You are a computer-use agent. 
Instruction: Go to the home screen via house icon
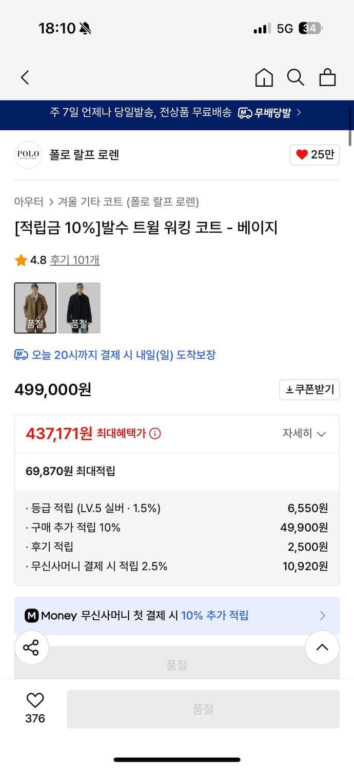click(x=264, y=77)
